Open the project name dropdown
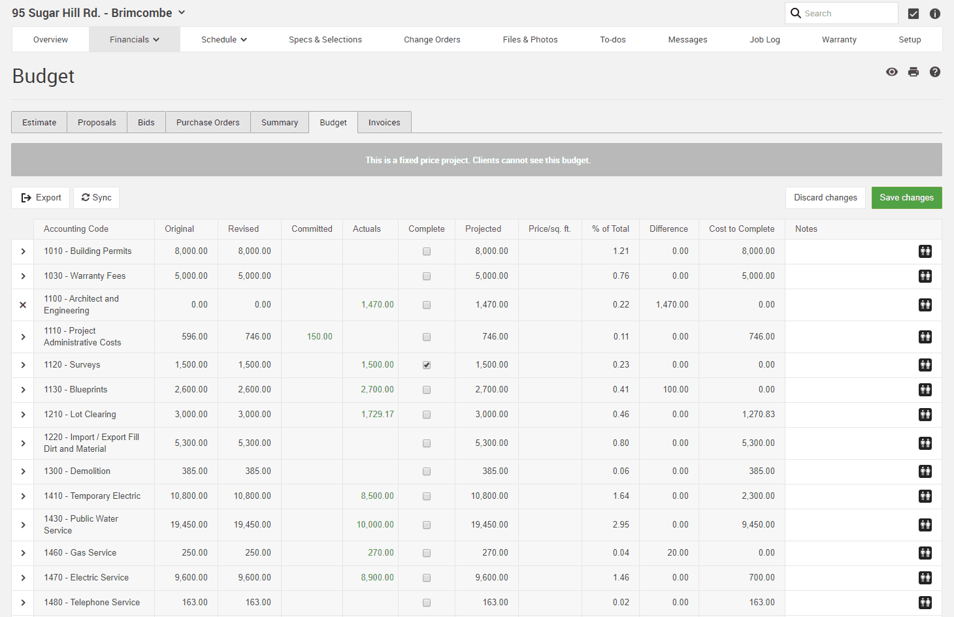Image resolution: width=954 pixels, height=617 pixels. pyautogui.click(x=182, y=13)
